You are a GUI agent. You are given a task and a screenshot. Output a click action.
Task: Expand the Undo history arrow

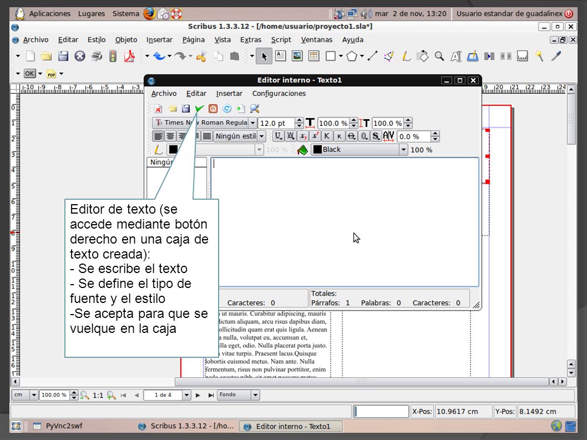point(170,56)
